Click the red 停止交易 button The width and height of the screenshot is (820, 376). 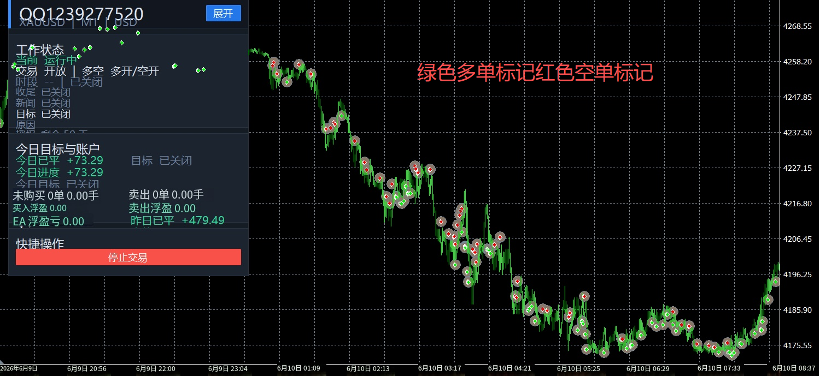(128, 257)
